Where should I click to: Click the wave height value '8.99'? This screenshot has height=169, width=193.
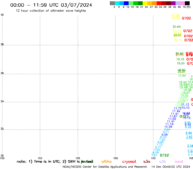(188, 127)
